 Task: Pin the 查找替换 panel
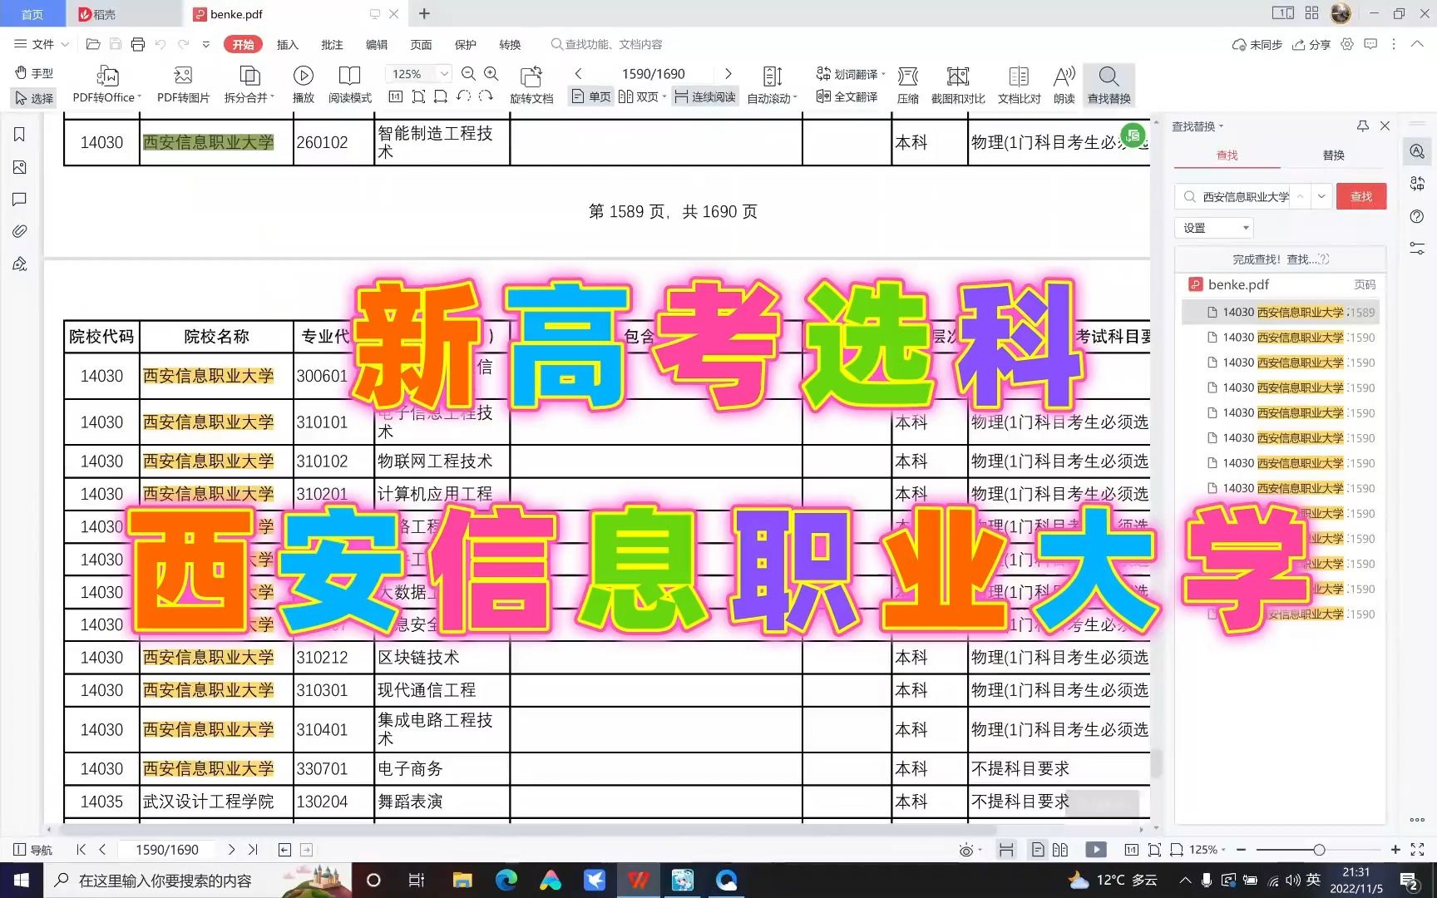coord(1362,126)
